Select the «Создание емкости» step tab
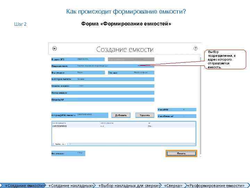The image size is (250, 188). point(23,186)
